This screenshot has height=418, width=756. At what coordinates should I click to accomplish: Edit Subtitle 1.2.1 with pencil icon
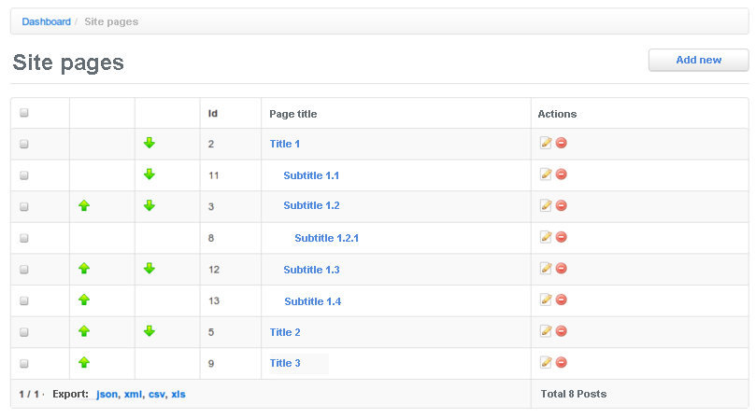(x=546, y=237)
